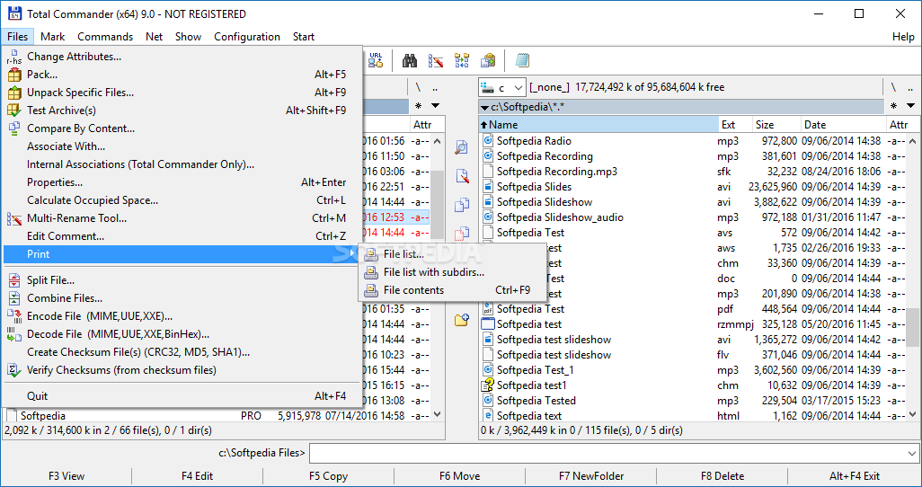Click the F3 View button
This screenshot has height=487, width=922.
pos(66,476)
